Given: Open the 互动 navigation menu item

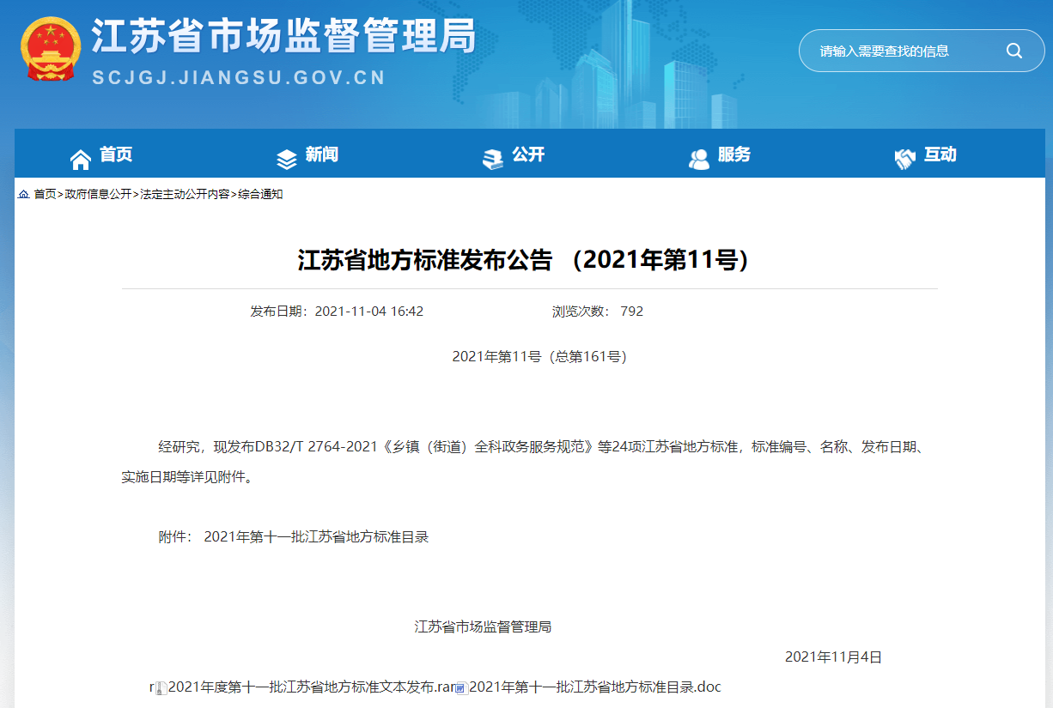Looking at the screenshot, I should point(940,155).
